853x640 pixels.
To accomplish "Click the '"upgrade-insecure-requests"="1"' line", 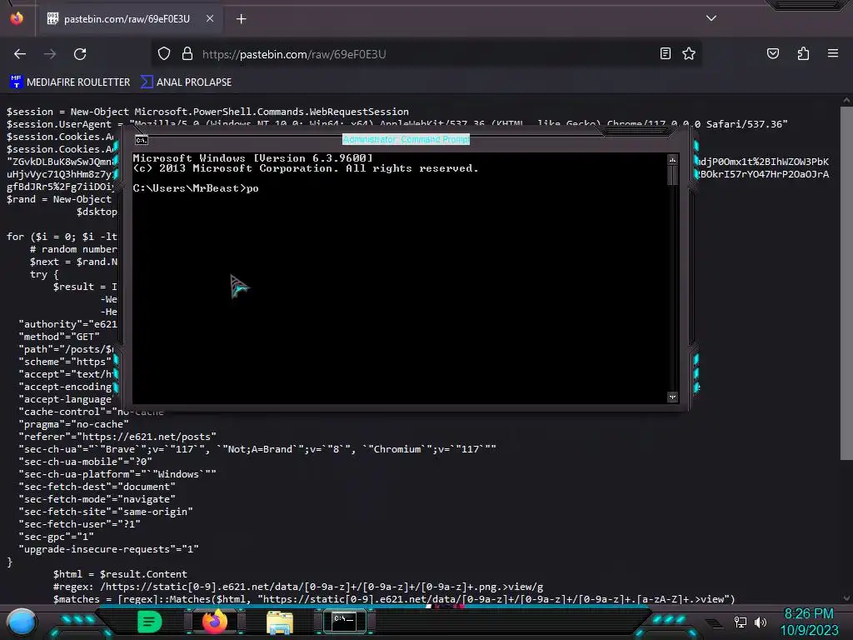I will click(108, 550).
